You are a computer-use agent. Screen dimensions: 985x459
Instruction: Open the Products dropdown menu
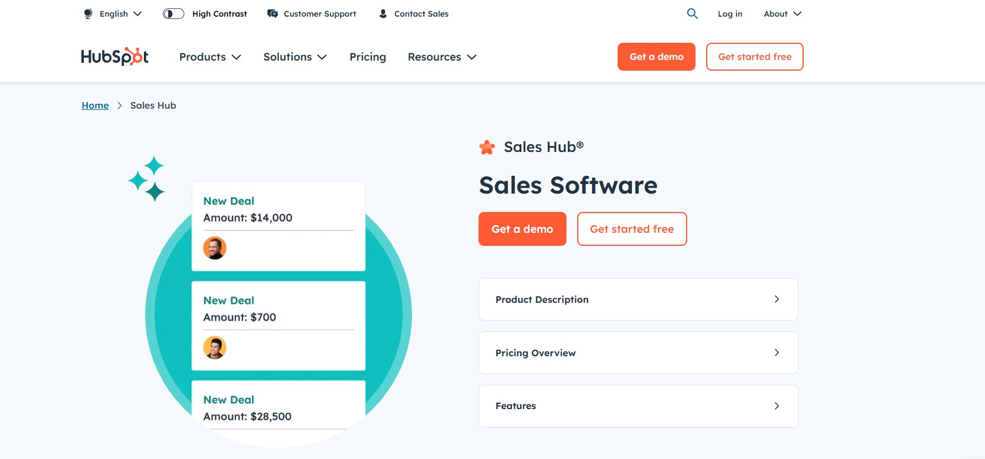210,57
